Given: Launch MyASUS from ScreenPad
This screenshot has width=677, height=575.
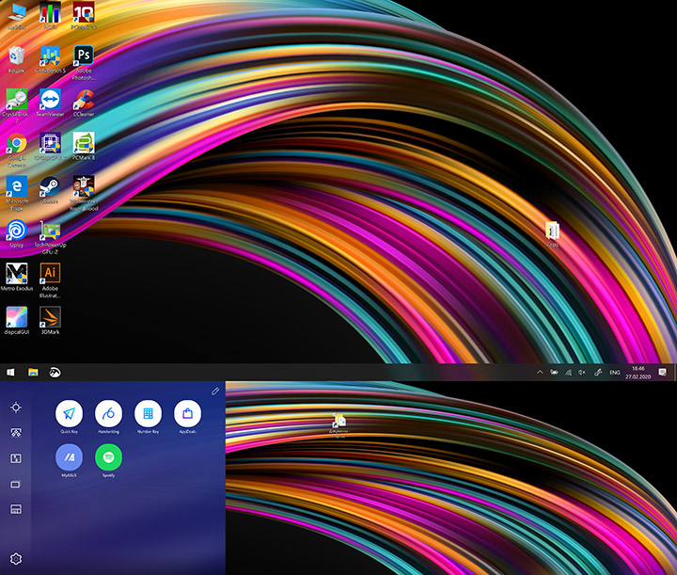Looking at the screenshot, I should tap(69, 457).
